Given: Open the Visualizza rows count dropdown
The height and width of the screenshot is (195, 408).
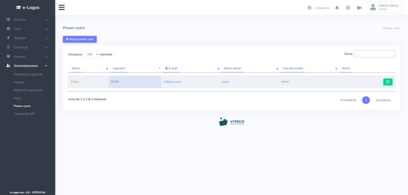Looking at the screenshot, I should click(x=91, y=54).
